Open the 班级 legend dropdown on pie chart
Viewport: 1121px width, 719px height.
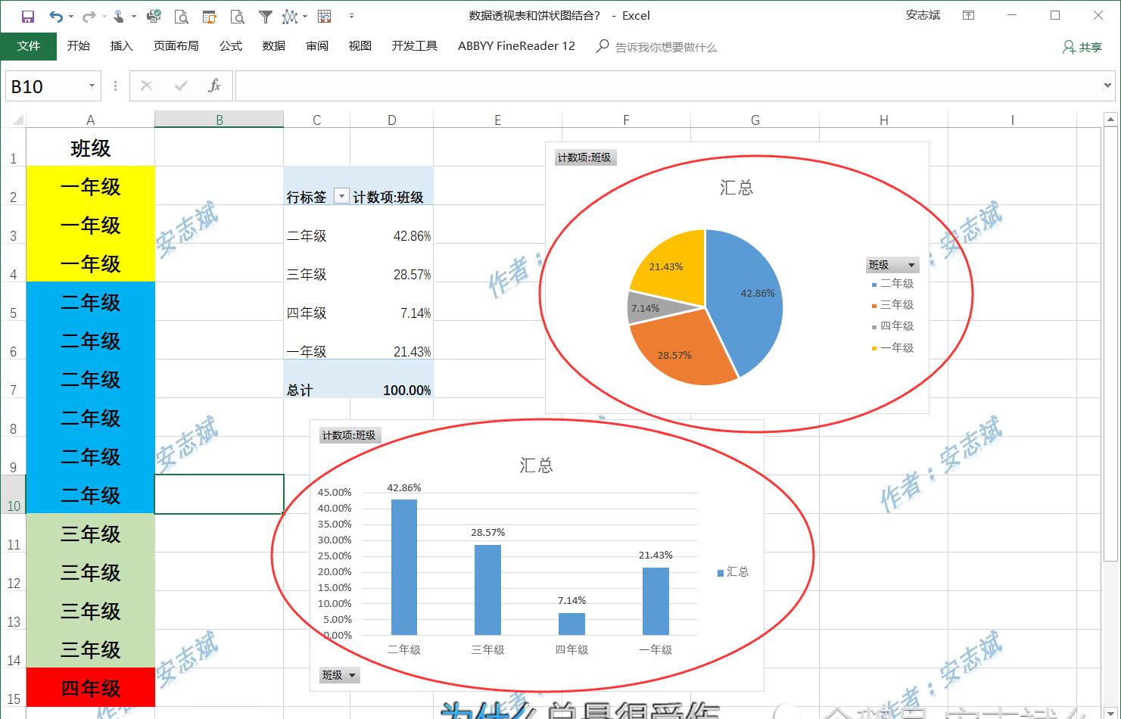[x=912, y=264]
